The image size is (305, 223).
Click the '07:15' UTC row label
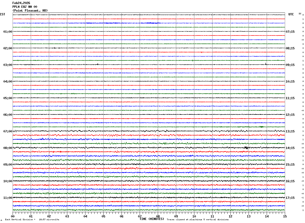click(x=290, y=32)
